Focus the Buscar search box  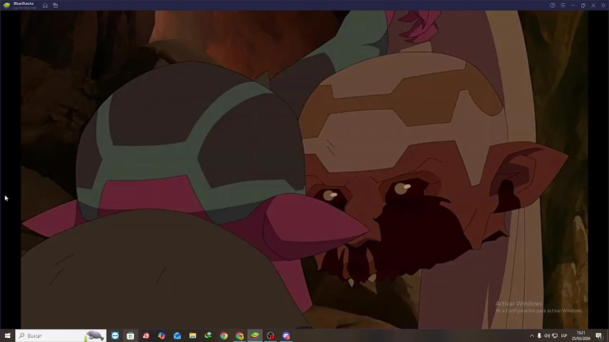tap(60, 336)
